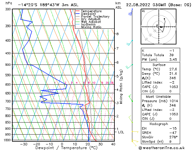Click the Most Unstable Pressure value 1014
Image resolution: width=194 pixels, height=150 pixels.
tap(174, 101)
